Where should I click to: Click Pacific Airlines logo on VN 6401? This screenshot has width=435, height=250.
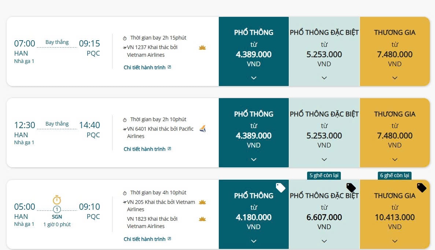pos(202,129)
